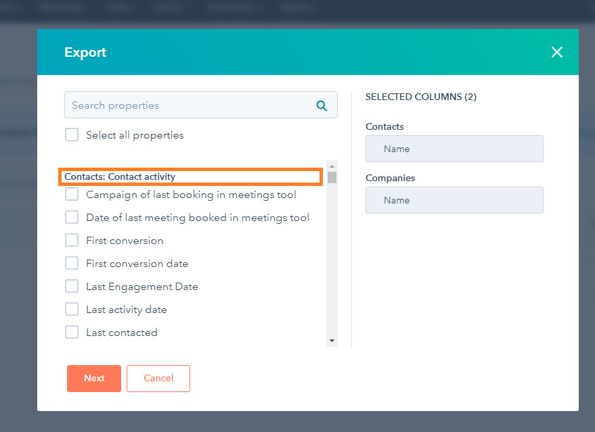Click the Cancel button
This screenshot has height=432, width=595.
[158, 378]
